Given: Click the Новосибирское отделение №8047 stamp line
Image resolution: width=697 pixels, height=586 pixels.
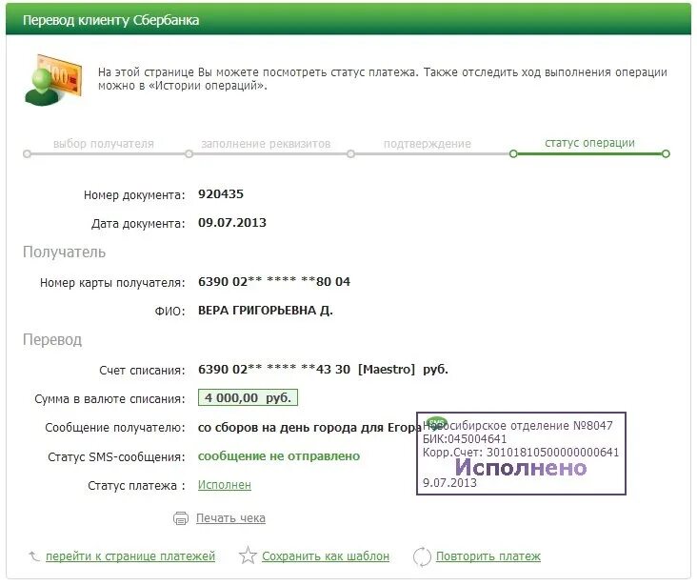Looking at the screenshot, I should (x=517, y=426).
